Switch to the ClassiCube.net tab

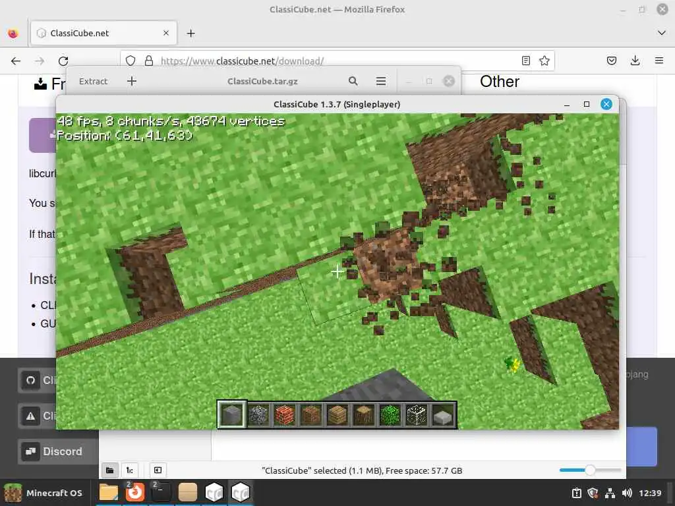103,33
